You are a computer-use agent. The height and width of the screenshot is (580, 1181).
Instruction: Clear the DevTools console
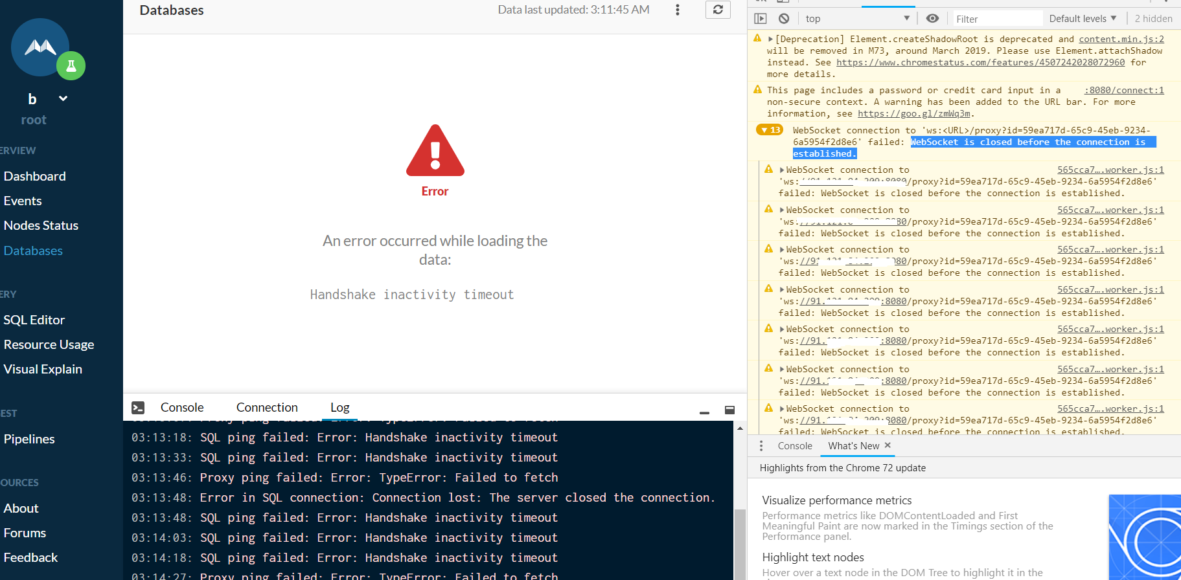point(784,19)
